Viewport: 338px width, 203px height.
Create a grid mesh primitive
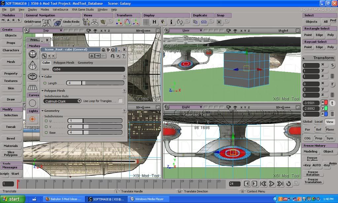click(33, 87)
